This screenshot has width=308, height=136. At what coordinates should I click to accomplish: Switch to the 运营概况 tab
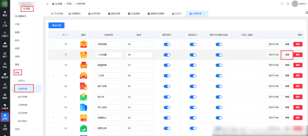click(75, 14)
